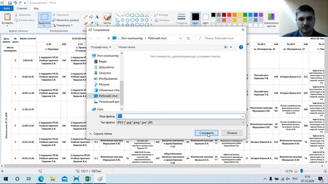This screenshot has height=184, width=328.
Task: Select Рабочий стол in the folder tree
Action: point(106,96)
